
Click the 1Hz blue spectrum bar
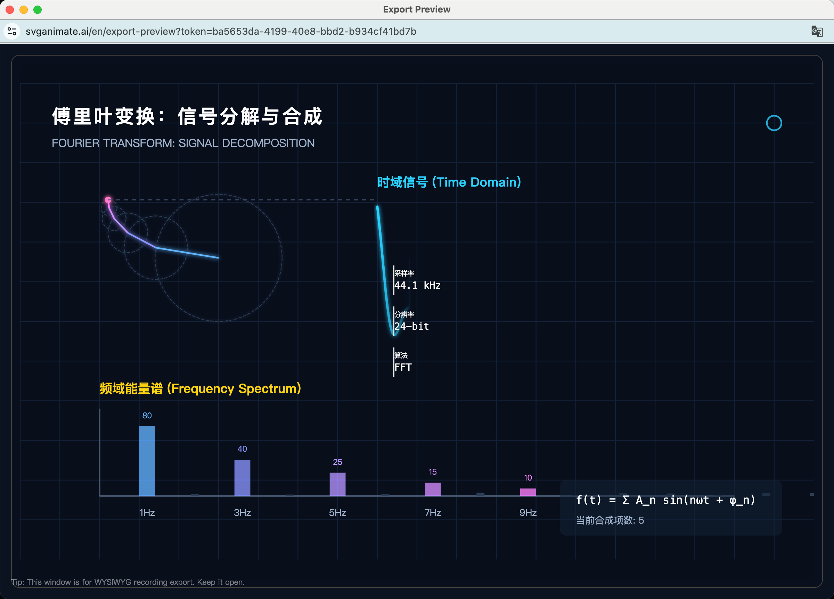(147, 461)
